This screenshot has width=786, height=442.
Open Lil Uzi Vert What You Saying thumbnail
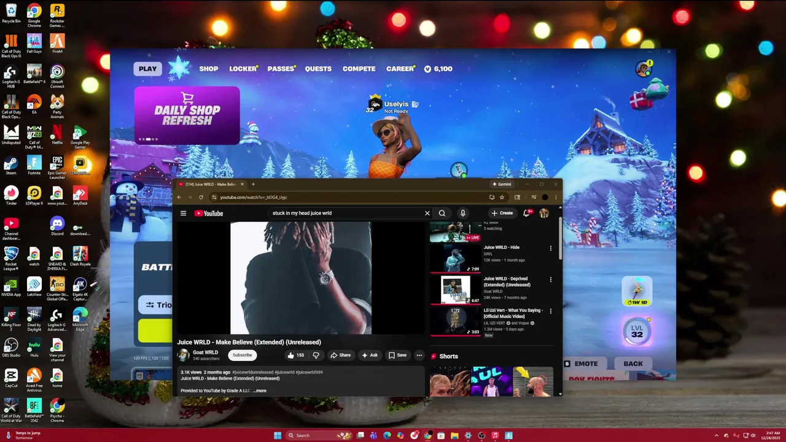coord(455,321)
